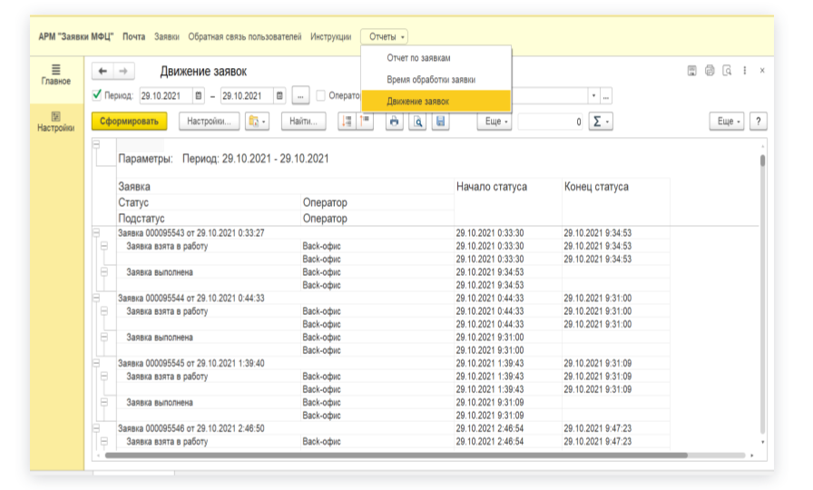Open Главное section in sidebar
The image size is (813, 490).
(x=55, y=74)
